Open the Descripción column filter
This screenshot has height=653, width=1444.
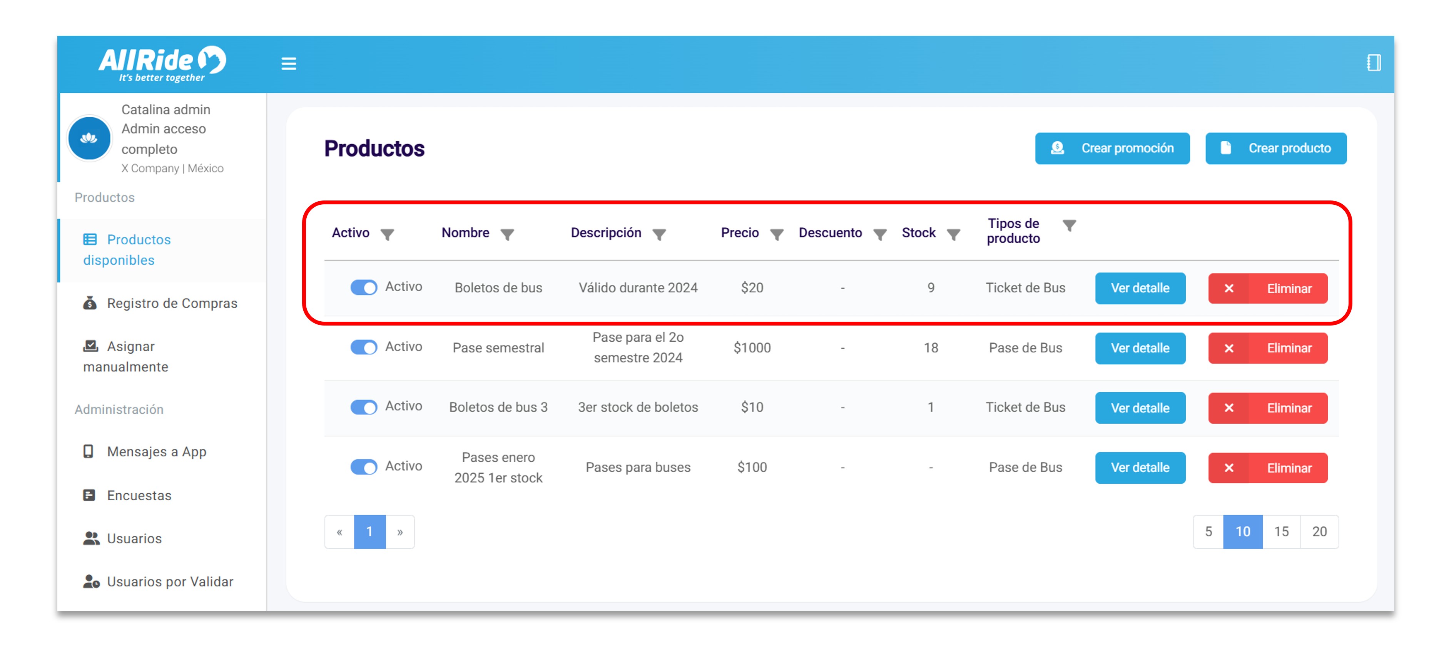[x=659, y=234]
